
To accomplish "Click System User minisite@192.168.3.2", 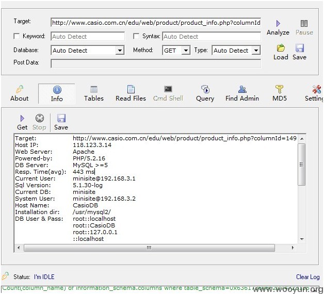I will pyautogui.click(x=104, y=199).
